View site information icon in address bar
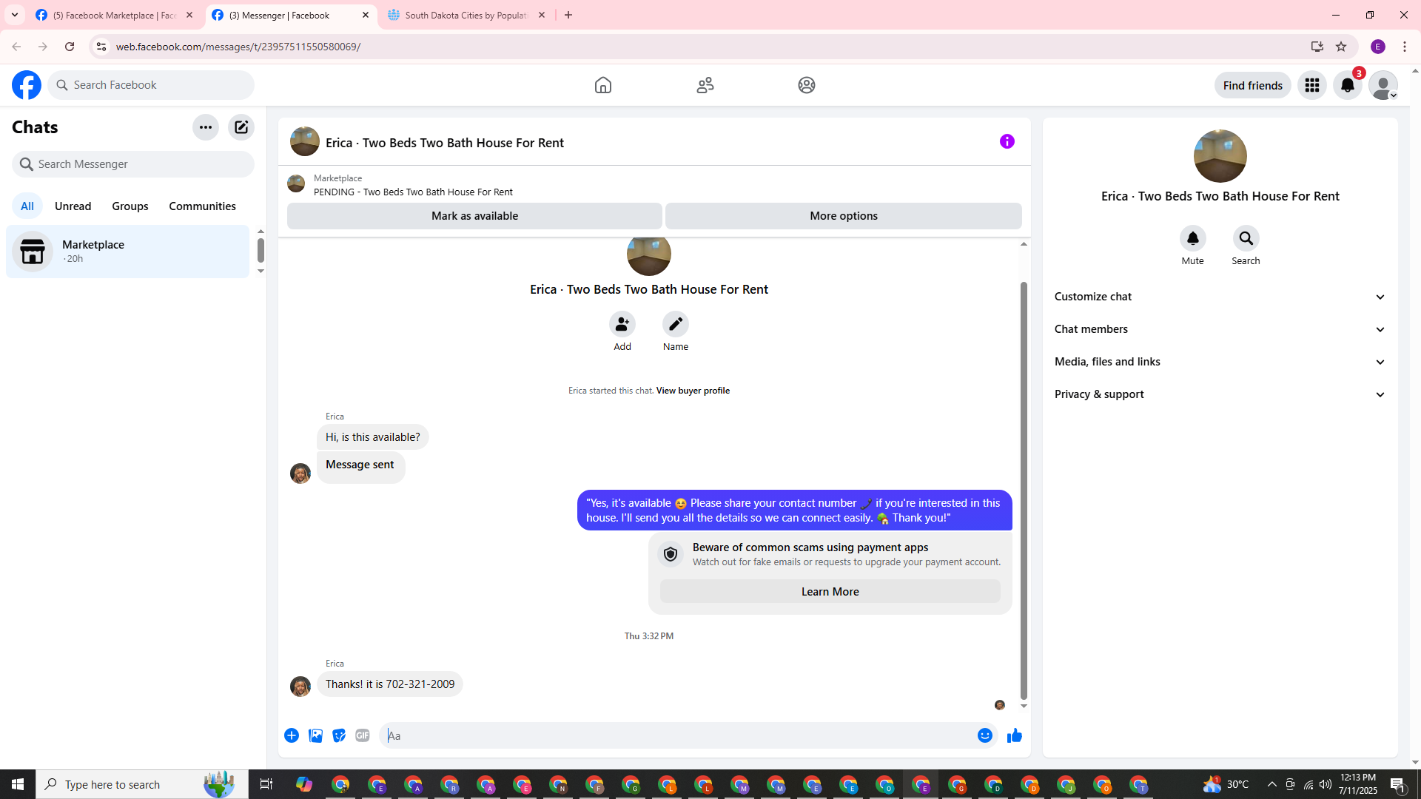 coord(101,47)
